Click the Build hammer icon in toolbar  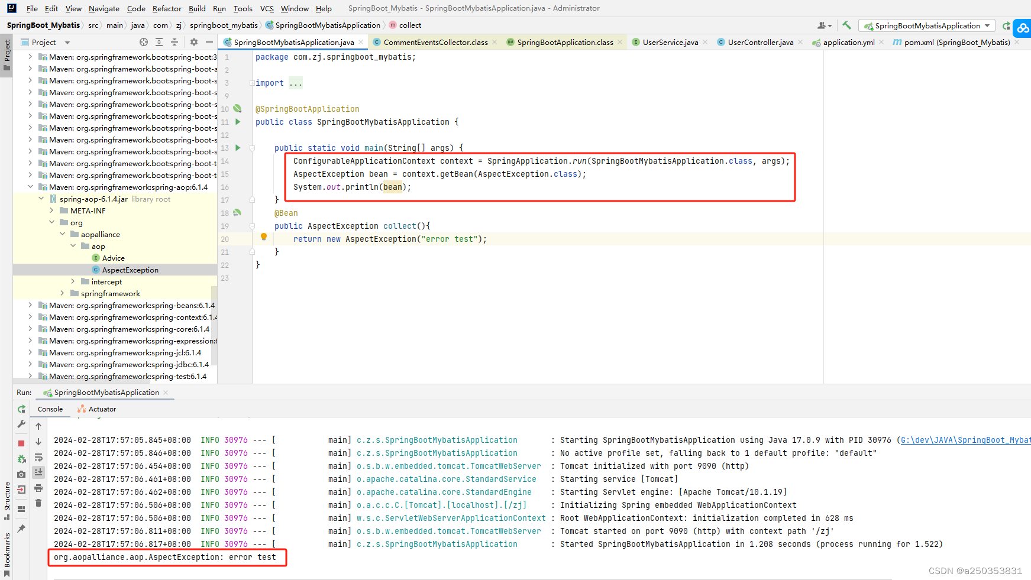[846, 25]
